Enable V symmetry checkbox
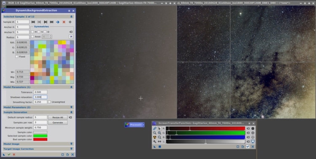This screenshot has width=316, height=159. pyautogui.click(x=39, y=32)
